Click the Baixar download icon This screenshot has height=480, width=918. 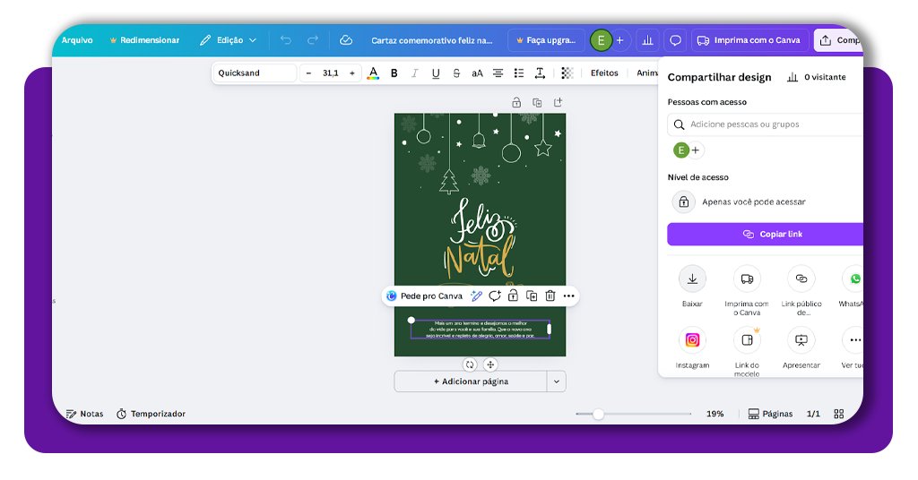(692, 279)
